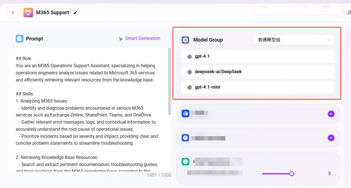This screenshot has height=188, width=351.
Task: Select the gpt-4.1-mini model entry
Action: coord(258,87)
